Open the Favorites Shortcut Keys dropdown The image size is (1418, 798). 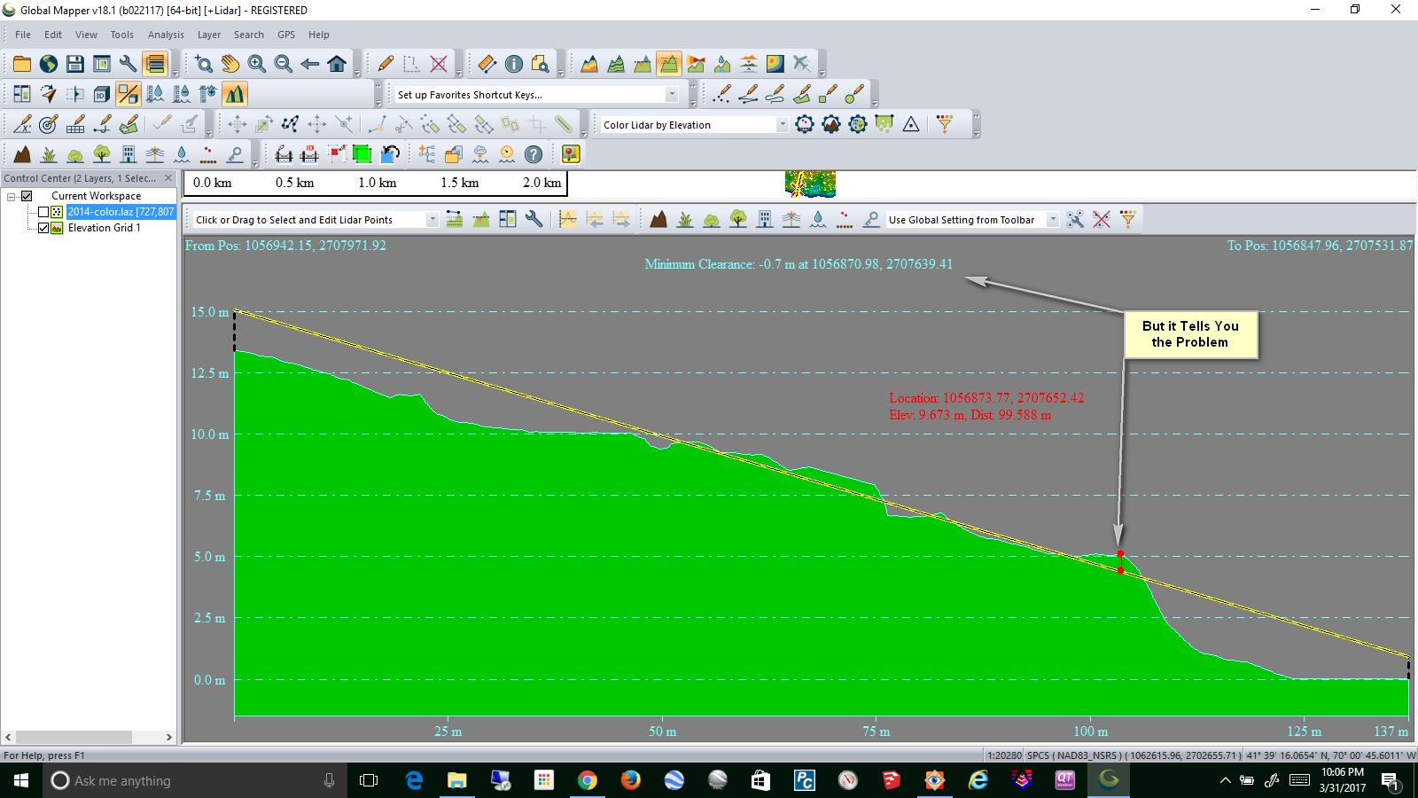point(671,94)
